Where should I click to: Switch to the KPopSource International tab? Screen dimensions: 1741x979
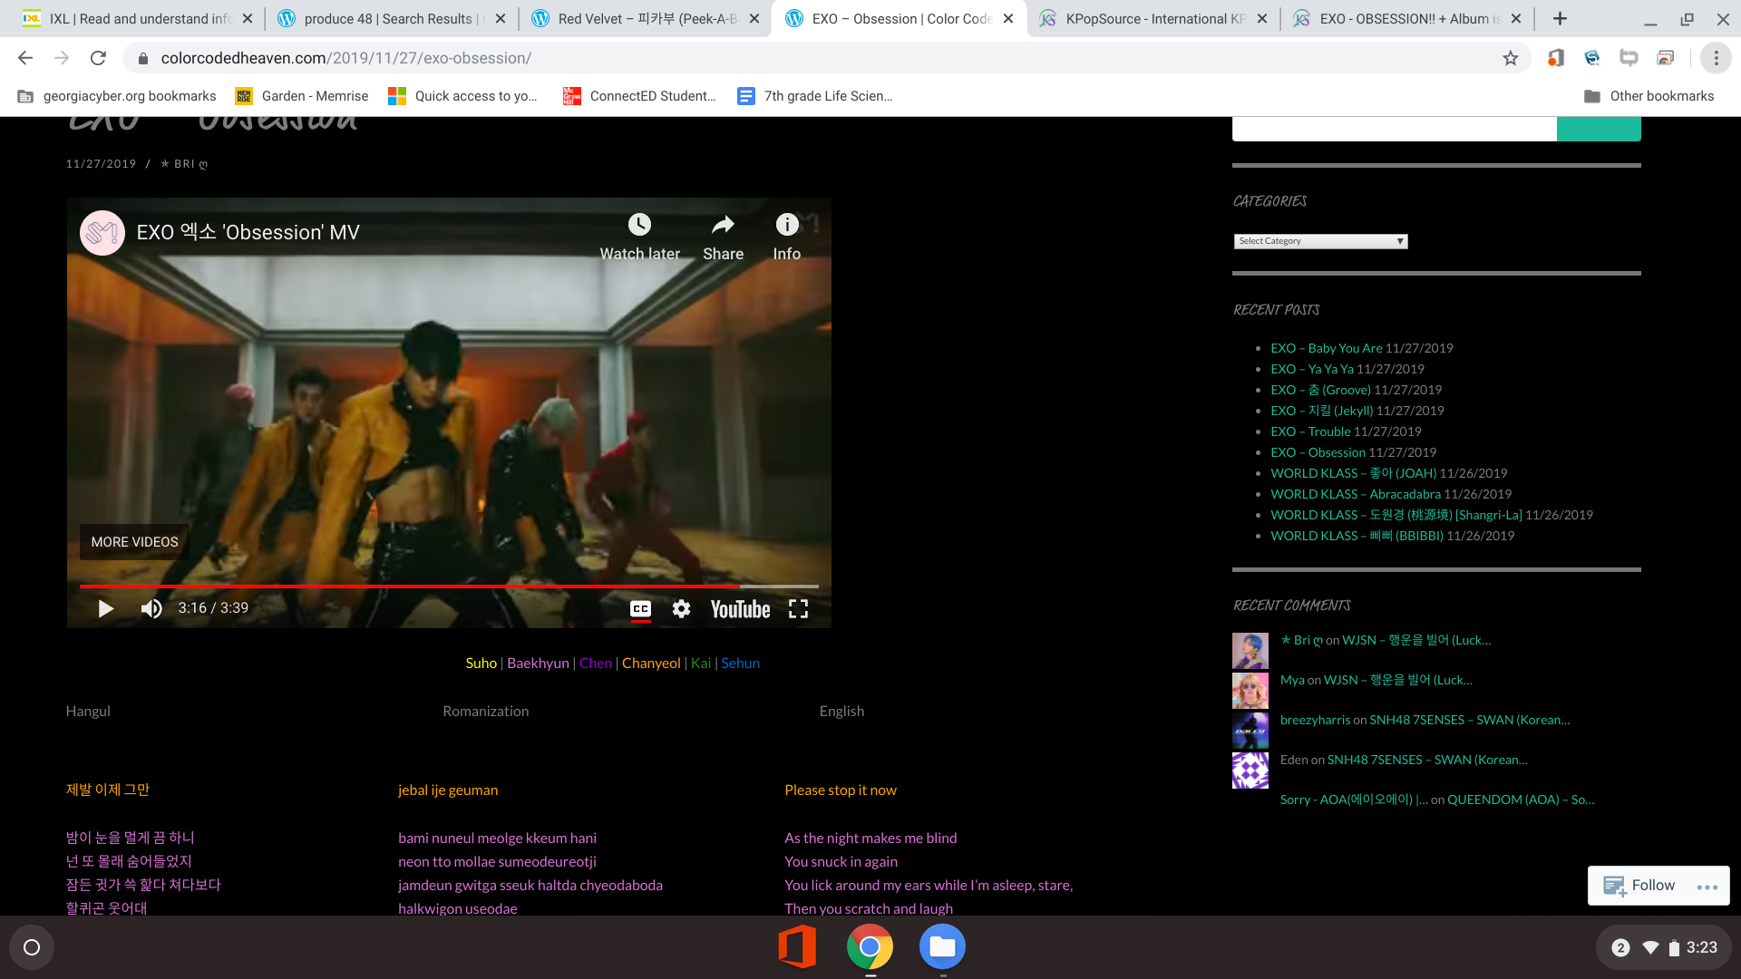point(1152,19)
